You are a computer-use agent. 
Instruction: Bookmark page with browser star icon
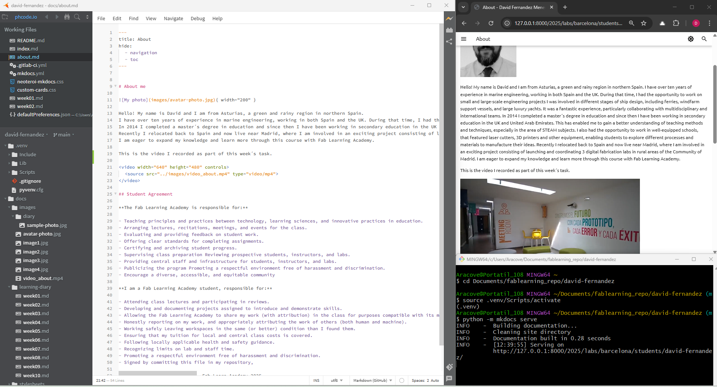click(x=644, y=23)
